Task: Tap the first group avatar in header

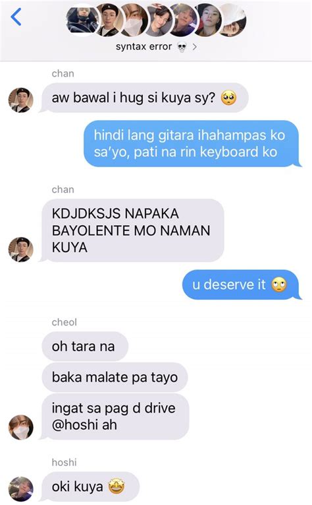Action: point(83,20)
